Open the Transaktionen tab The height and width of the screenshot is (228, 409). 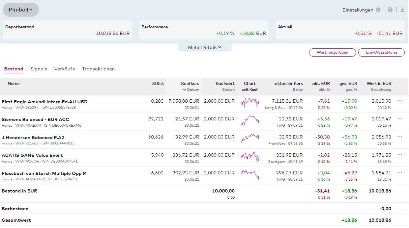coord(98,69)
